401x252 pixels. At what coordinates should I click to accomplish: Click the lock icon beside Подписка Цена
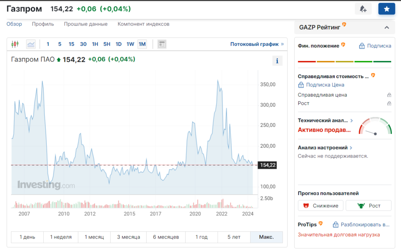pyautogui.click(x=301, y=85)
